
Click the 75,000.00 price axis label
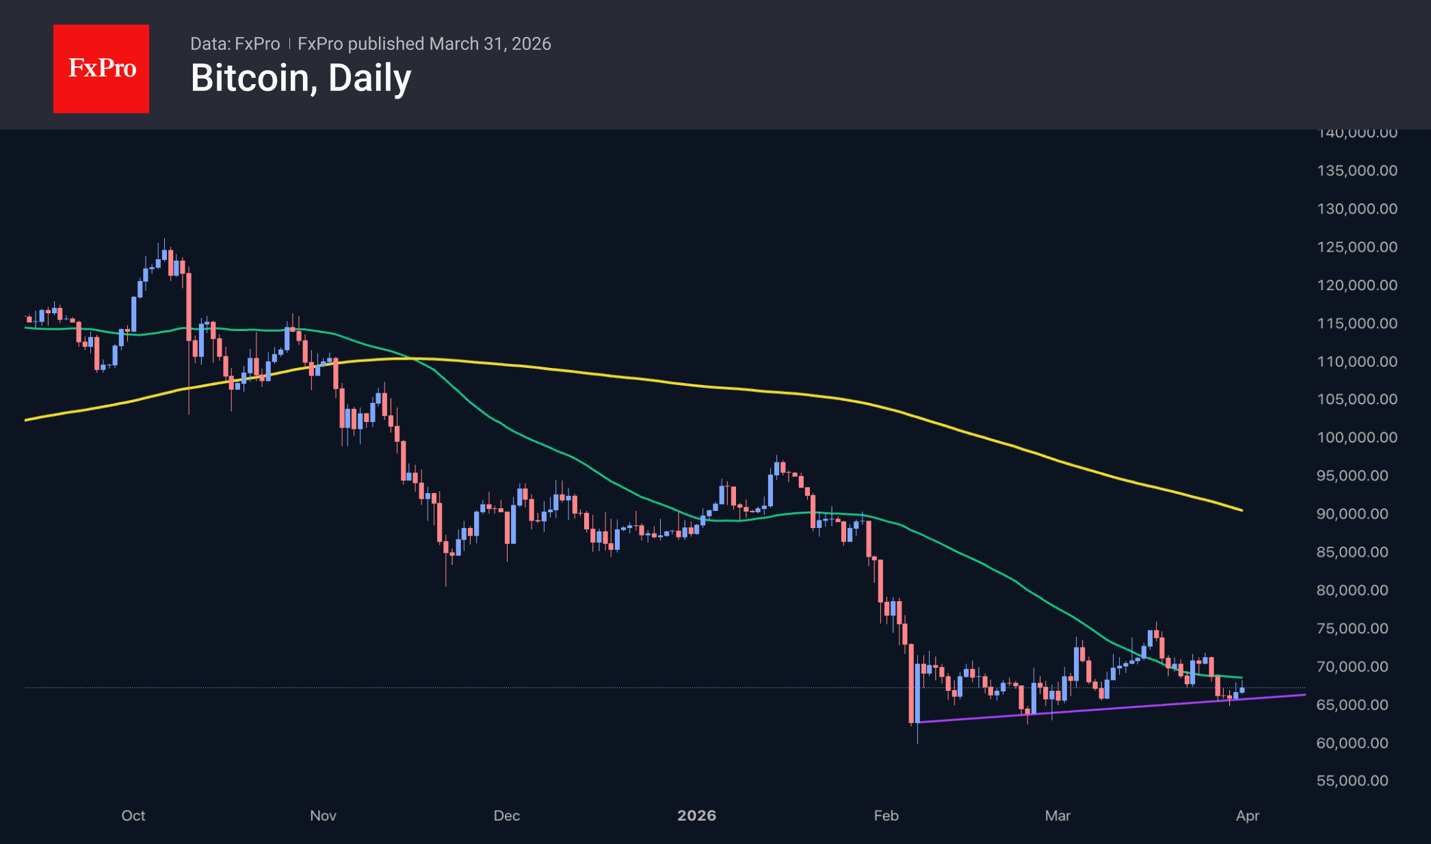pyautogui.click(x=1352, y=628)
